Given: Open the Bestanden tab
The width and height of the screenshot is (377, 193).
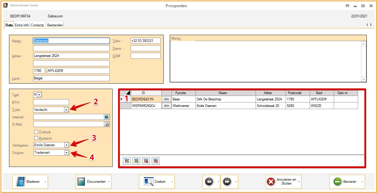Looking at the screenshot, I should (x=55, y=25).
